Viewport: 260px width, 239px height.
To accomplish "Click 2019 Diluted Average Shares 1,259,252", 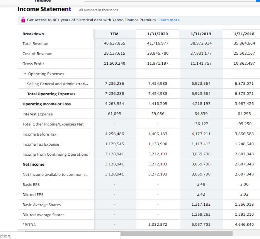I will [x=201, y=214].
